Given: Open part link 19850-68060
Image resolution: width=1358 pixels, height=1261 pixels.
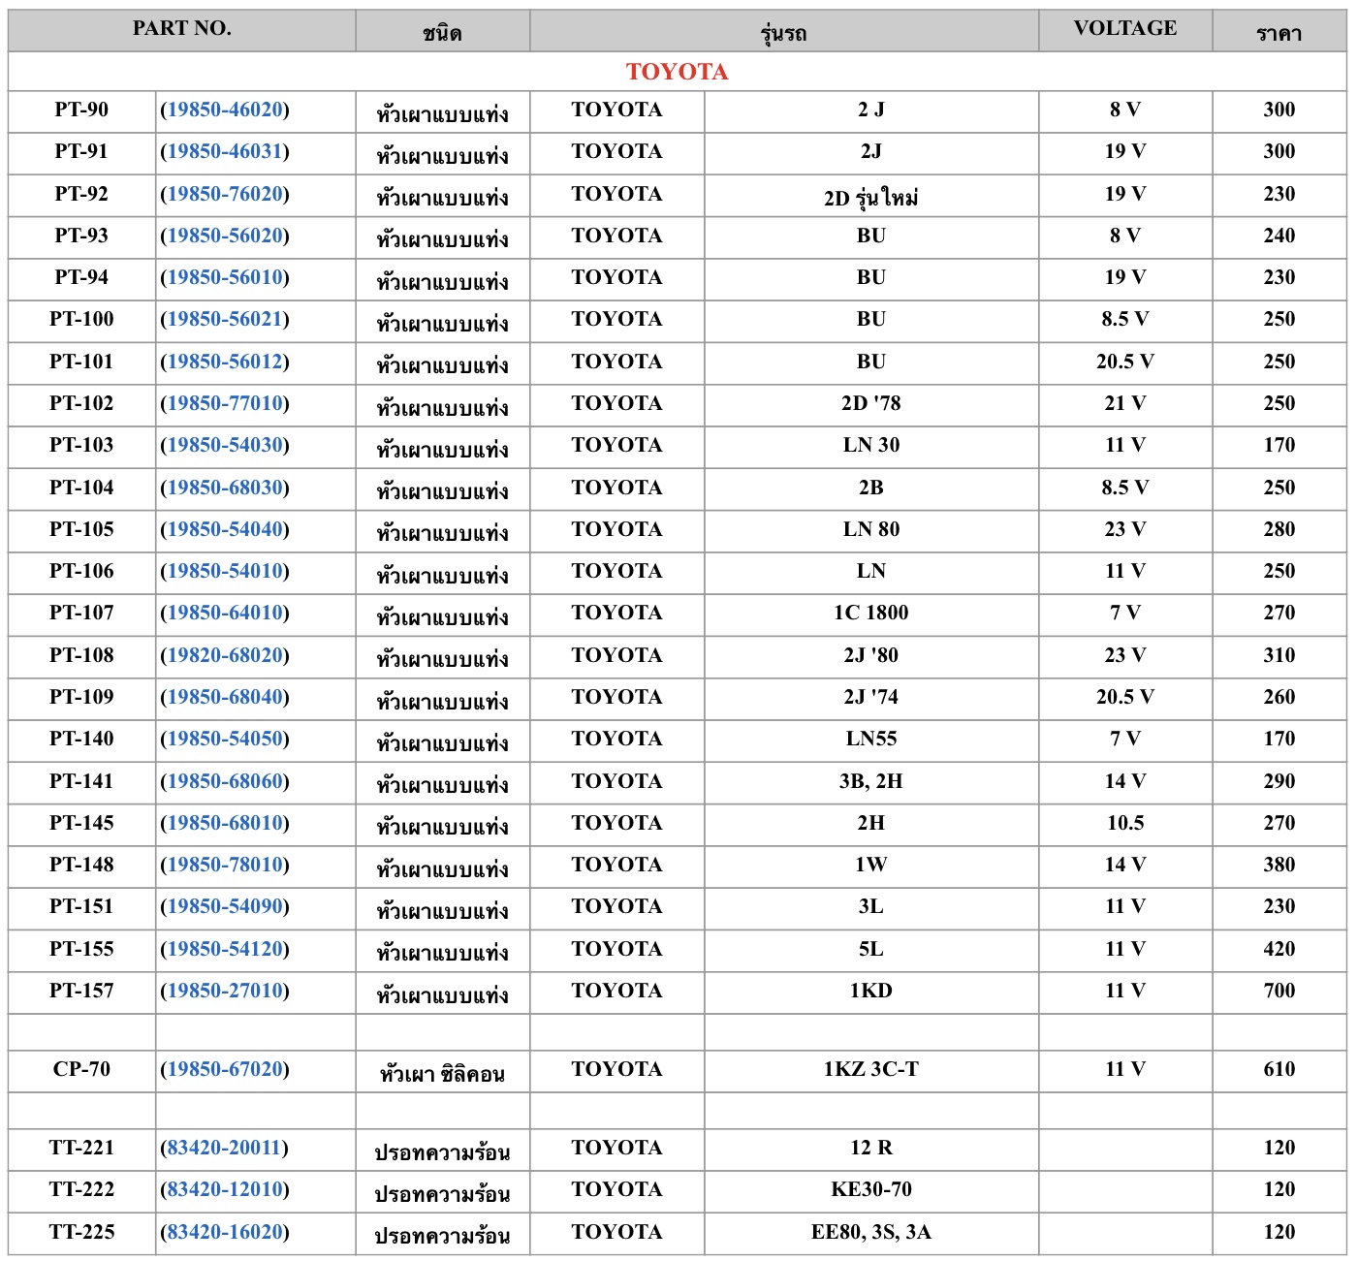Looking at the screenshot, I should point(225,781).
